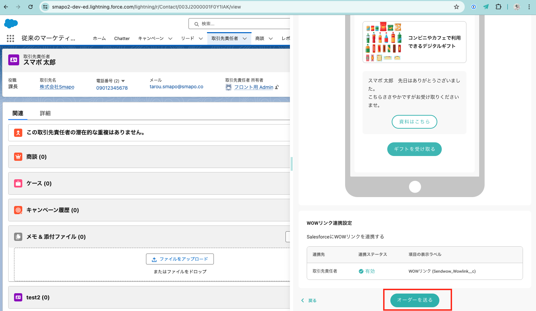Open the browser extensions puzzle icon
This screenshot has width=536, height=311.
(499, 7)
